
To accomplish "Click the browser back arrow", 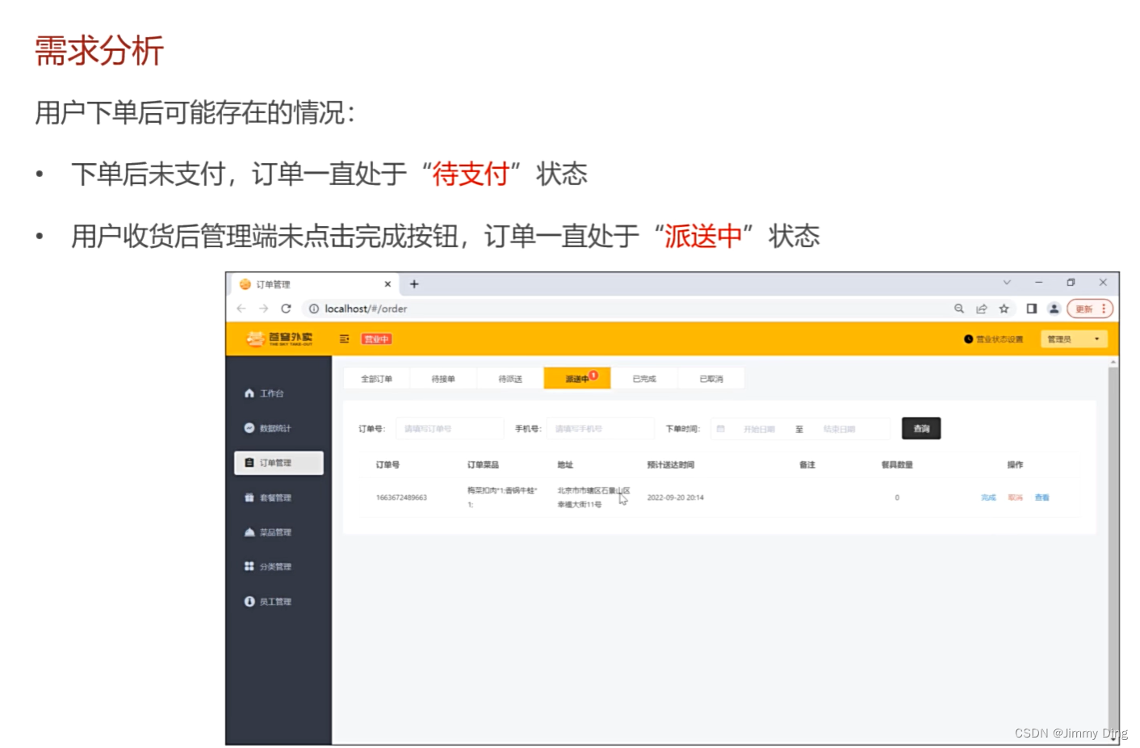I will pos(241,309).
